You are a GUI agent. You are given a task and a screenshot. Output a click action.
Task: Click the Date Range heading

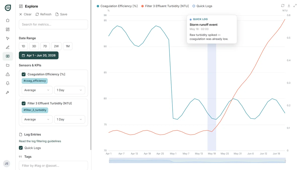tap(27, 38)
